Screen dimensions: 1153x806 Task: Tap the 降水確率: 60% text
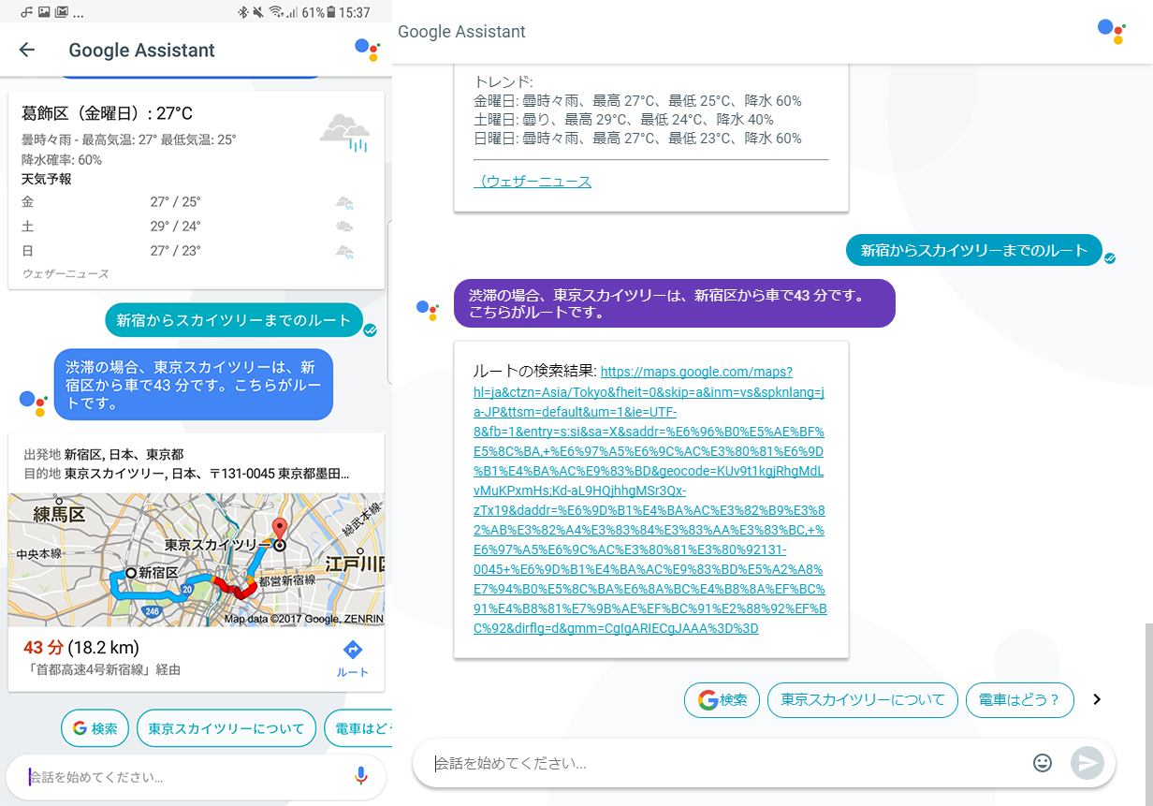(x=62, y=159)
